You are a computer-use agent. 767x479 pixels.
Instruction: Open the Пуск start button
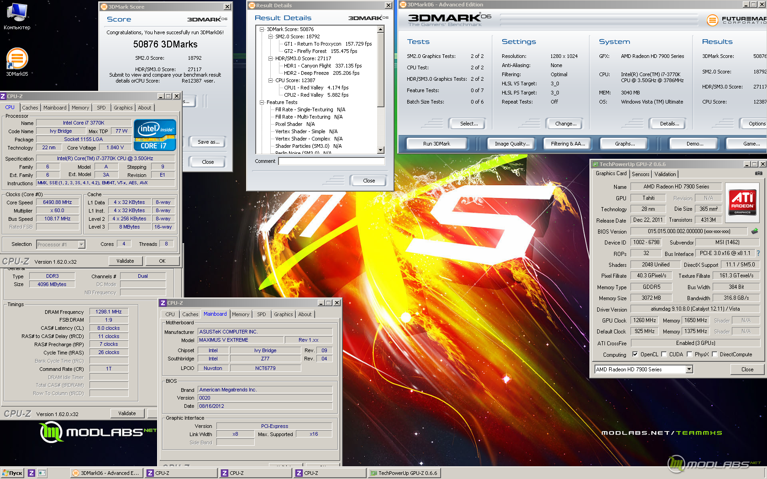(x=12, y=473)
